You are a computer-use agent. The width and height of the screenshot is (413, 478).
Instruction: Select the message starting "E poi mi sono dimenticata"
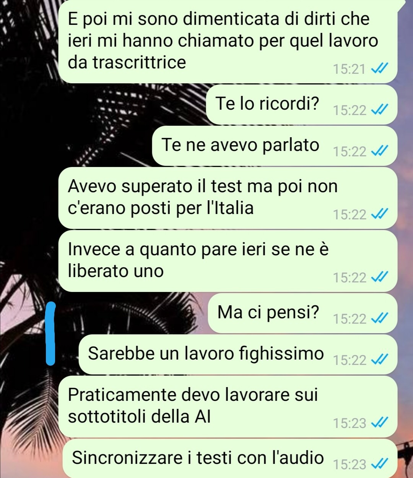(228, 41)
